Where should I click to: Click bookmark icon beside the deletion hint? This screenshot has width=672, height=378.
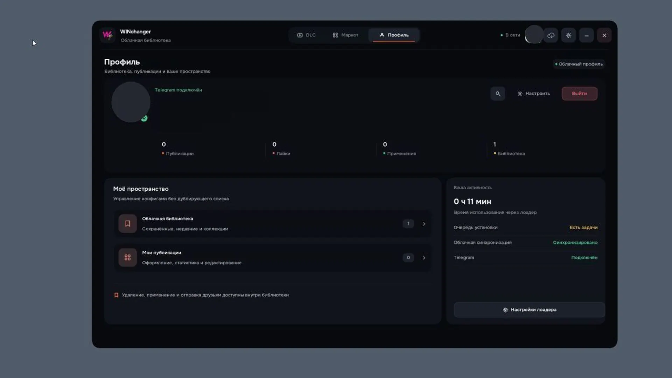point(116,295)
